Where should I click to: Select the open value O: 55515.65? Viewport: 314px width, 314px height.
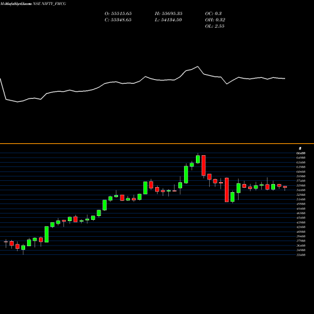[118, 13]
